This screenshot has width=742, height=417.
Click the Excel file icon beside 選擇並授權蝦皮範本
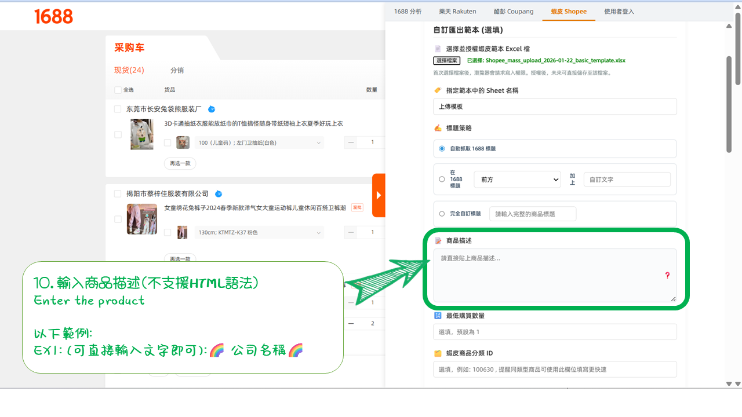(438, 49)
